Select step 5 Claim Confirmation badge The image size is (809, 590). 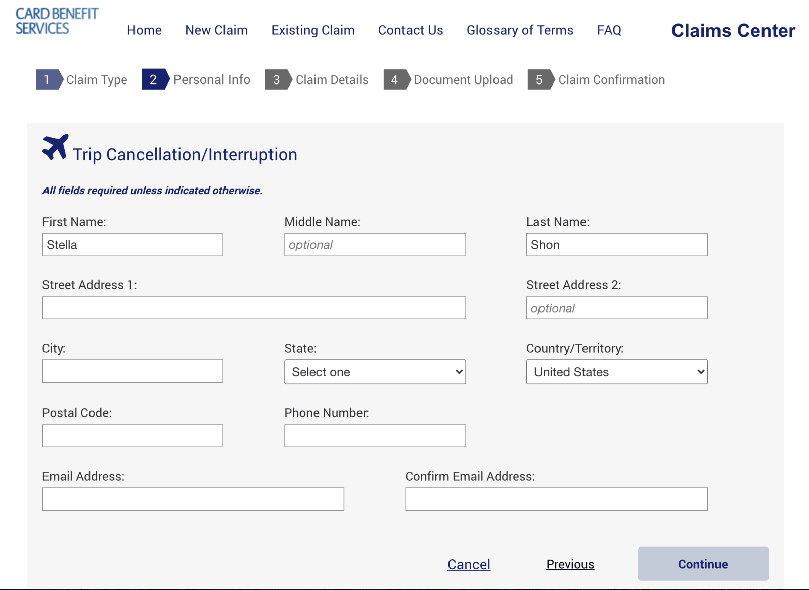pos(540,79)
